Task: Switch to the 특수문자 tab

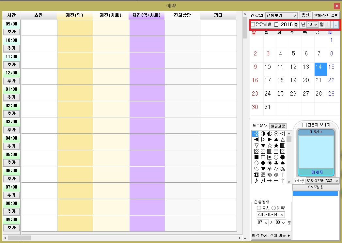Action: pos(260,126)
